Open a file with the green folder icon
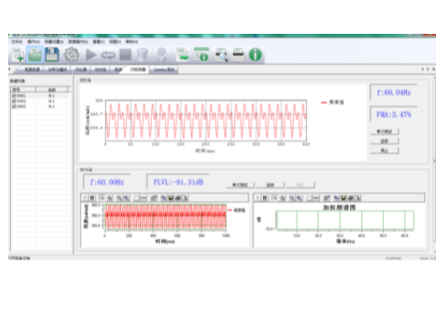The image size is (445, 313). coord(35,54)
